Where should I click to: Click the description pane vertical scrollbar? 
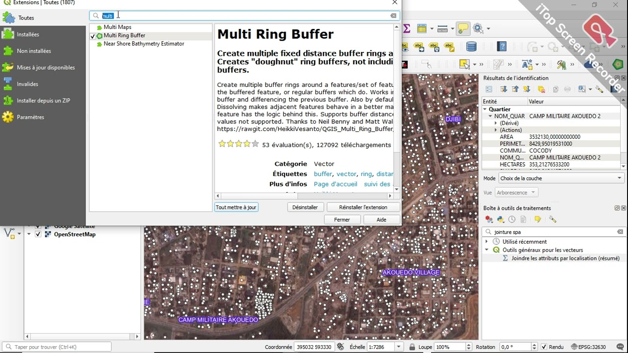(x=397, y=107)
